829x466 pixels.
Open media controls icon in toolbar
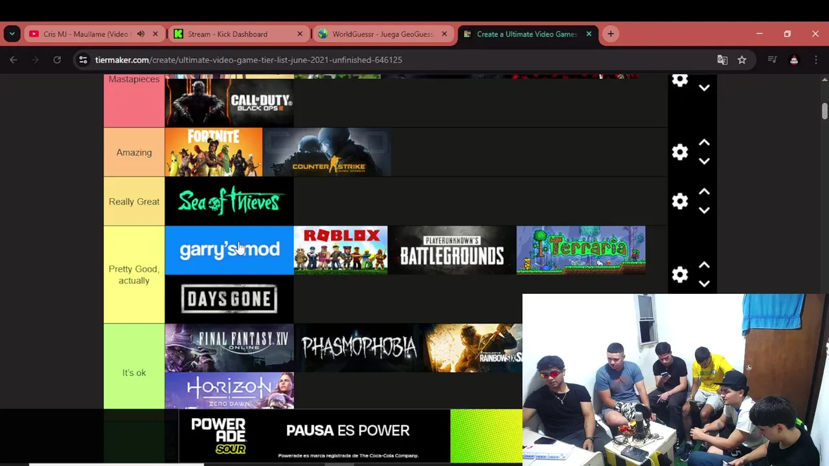772,60
